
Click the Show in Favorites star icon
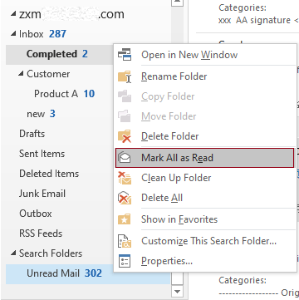click(125, 219)
